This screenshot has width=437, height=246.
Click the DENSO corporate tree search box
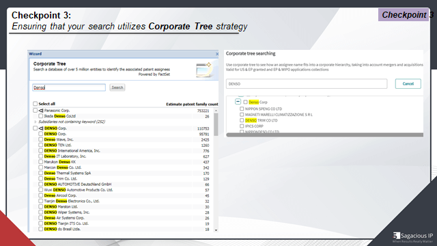[x=307, y=83]
